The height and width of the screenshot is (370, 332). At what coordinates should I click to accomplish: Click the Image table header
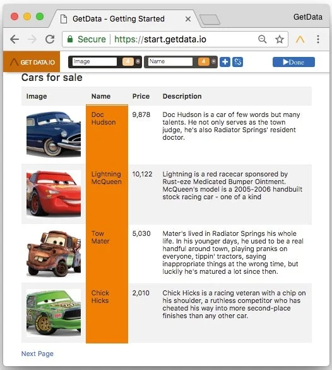click(37, 96)
